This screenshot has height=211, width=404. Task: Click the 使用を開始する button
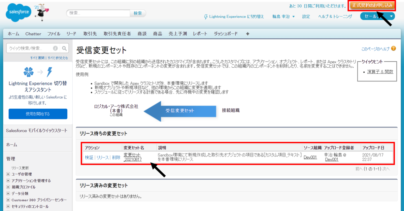pyautogui.click(x=38, y=114)
